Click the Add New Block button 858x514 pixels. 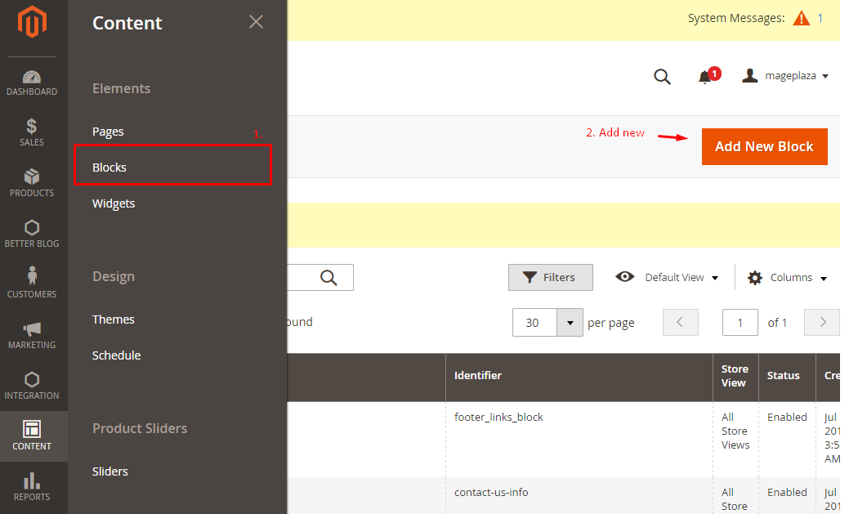(x=764, y=146)
